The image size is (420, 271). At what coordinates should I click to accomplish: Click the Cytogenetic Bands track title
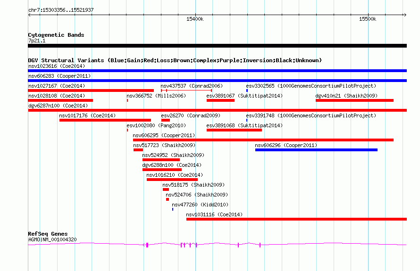click(x=56, y=35)
